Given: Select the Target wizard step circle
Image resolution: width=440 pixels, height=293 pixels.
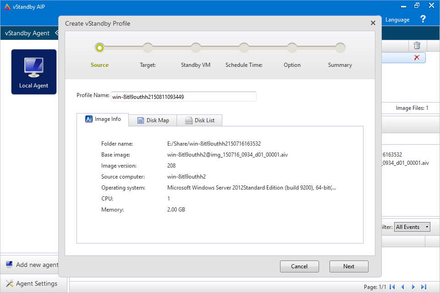Looking at the screenshot, I should pos(148,47).
